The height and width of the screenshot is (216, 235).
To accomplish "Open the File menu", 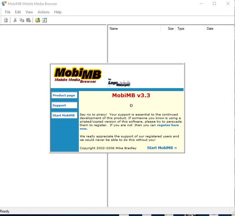I will point(8,12).
